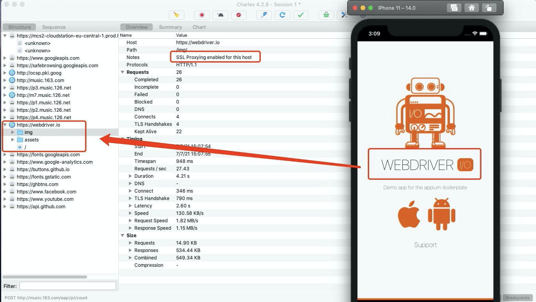The image size is (536, 302).
Task: Expand the Latency row in Overview
Action: point(130,206)
